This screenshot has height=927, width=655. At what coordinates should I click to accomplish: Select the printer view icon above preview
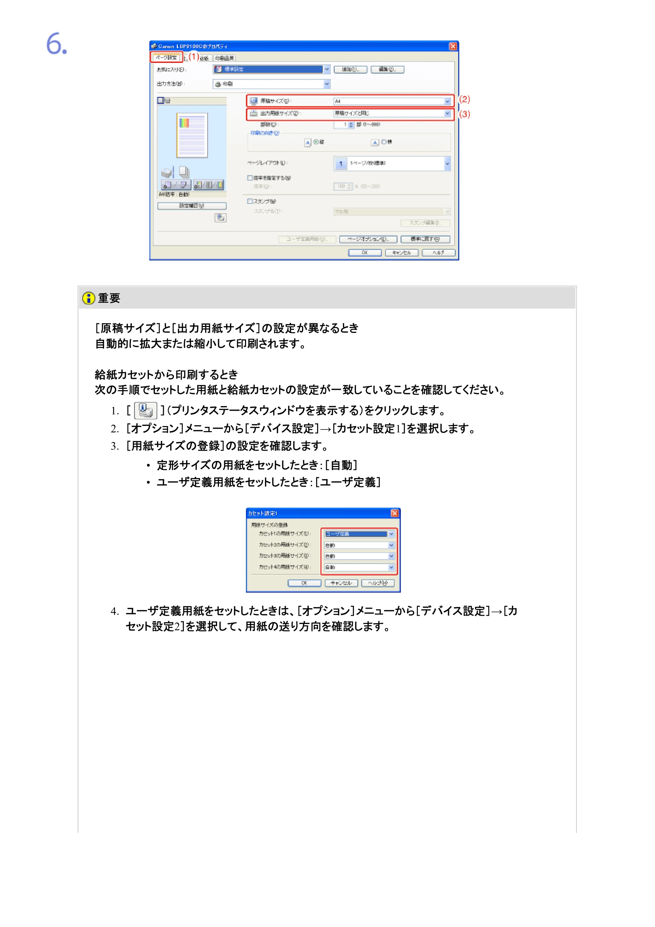click(x=167, y=100)
